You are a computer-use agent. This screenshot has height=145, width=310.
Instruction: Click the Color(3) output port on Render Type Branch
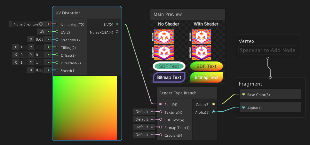tap(213, 104)
